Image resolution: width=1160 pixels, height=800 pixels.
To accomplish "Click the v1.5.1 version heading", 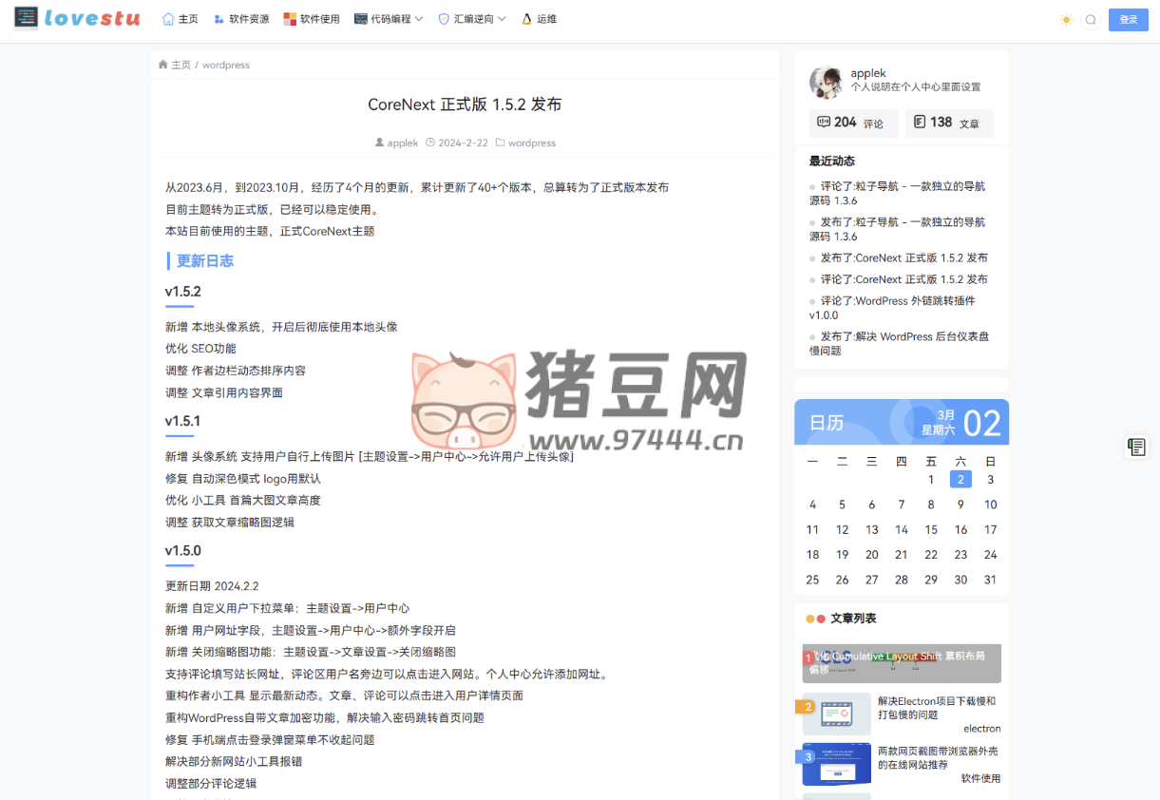I will 183,421.
